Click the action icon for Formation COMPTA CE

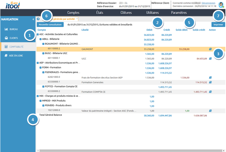tap(210, 91)
